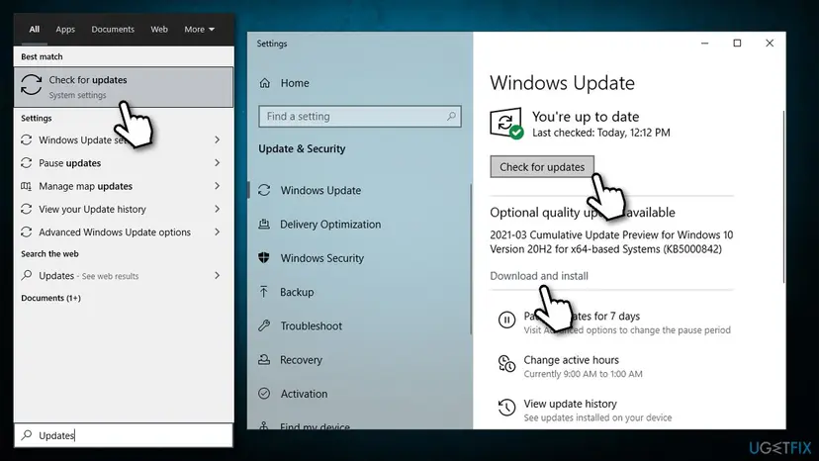Click sync icon beside View your Update history
This screenshot has height=461, width=819.
26,209
